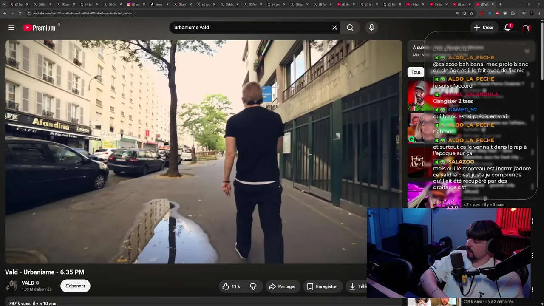Click GAMEG_97 chat username
The image size is (544, 306).
(x=462, y=109)
